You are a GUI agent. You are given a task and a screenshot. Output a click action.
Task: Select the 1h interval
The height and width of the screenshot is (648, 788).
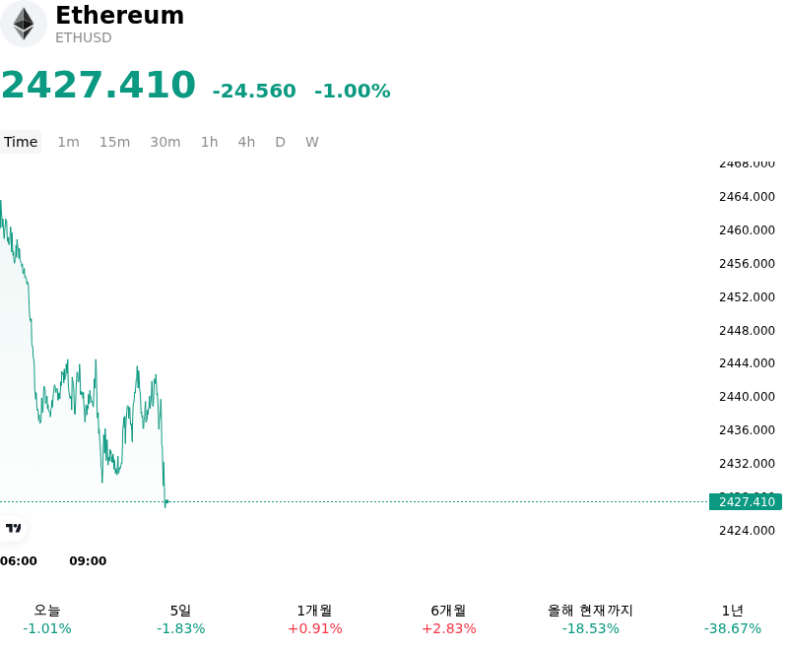click(210, 142)
